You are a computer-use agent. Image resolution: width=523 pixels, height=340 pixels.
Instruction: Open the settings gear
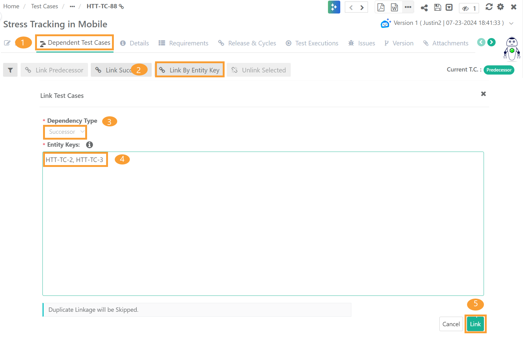coord(501,7)
